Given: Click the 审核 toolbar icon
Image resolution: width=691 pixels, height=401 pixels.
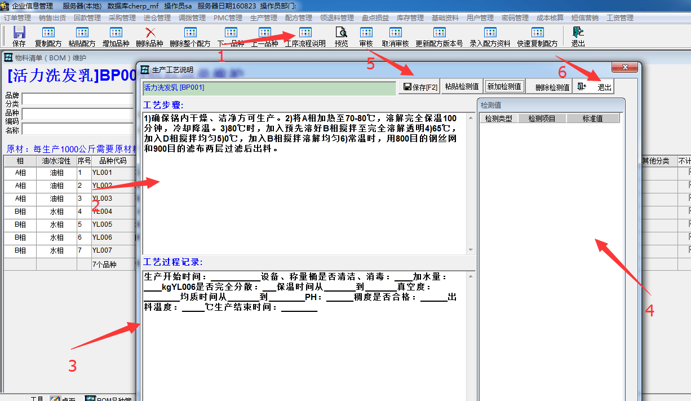Looking at the screenshot, I should pyautogui.click(x=366, y=33).
